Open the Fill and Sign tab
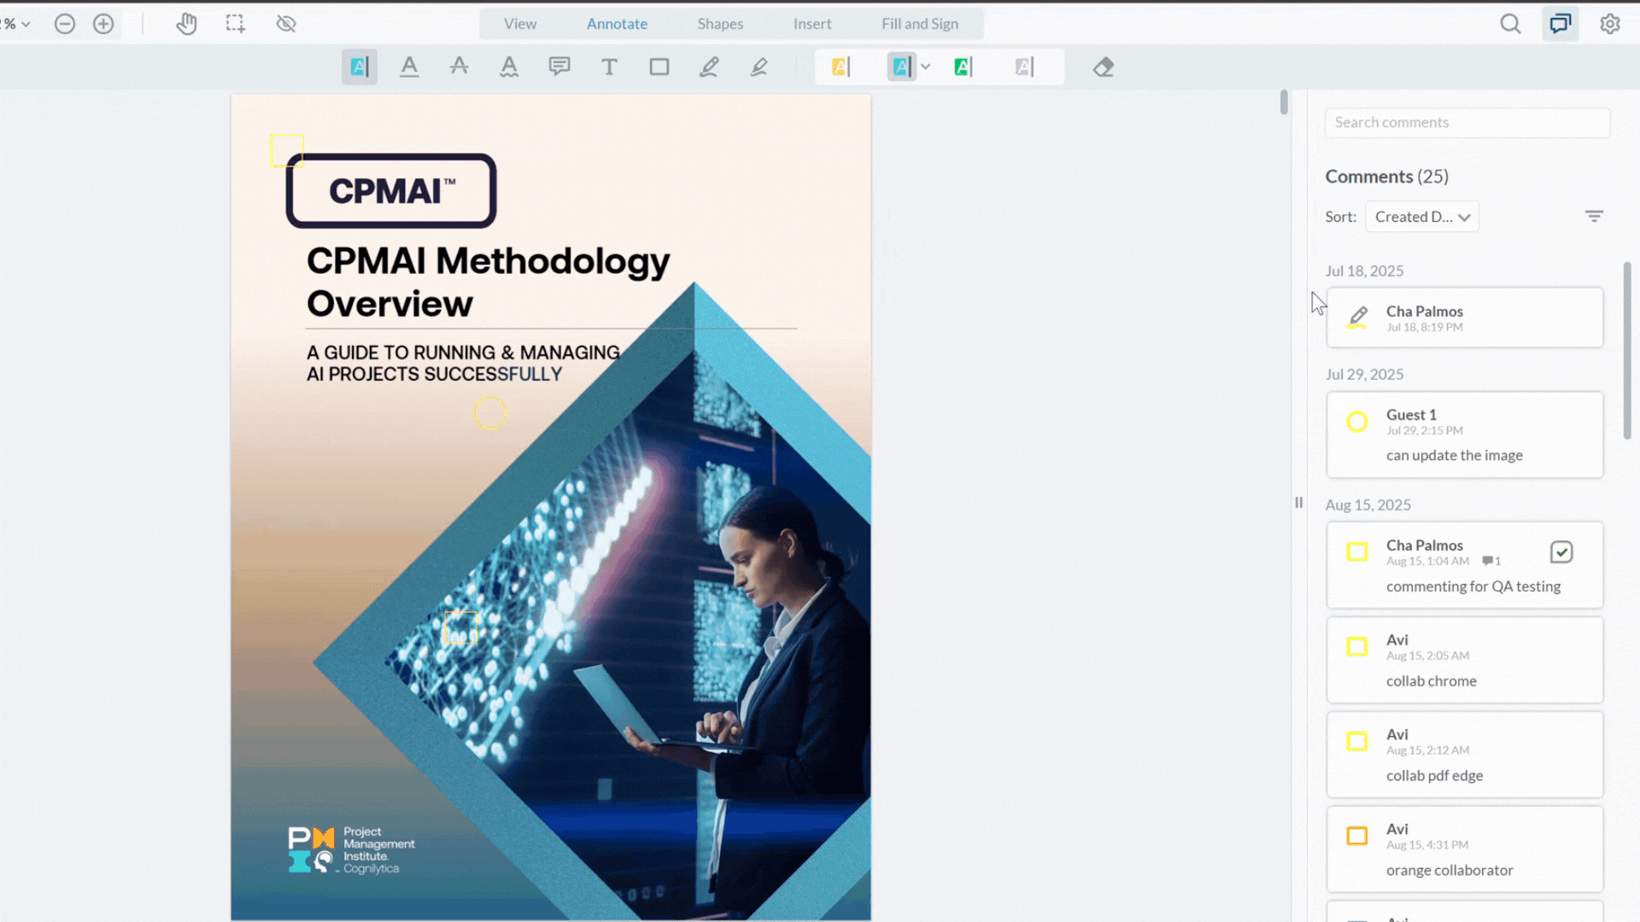Image resolution: width=1640 pixels, height=922 pixels. 919,24
